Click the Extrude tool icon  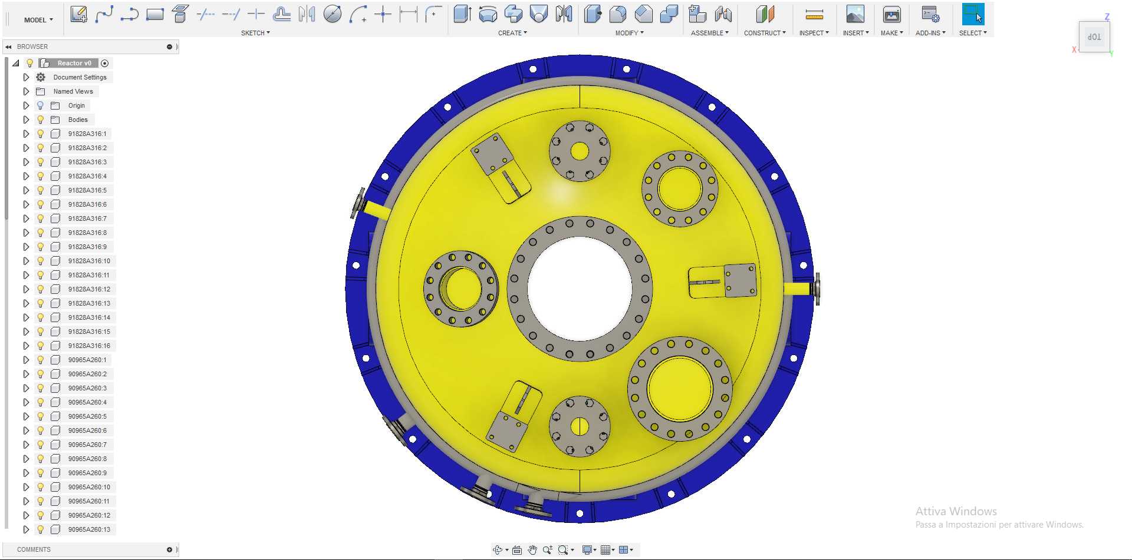click(463, 14)
